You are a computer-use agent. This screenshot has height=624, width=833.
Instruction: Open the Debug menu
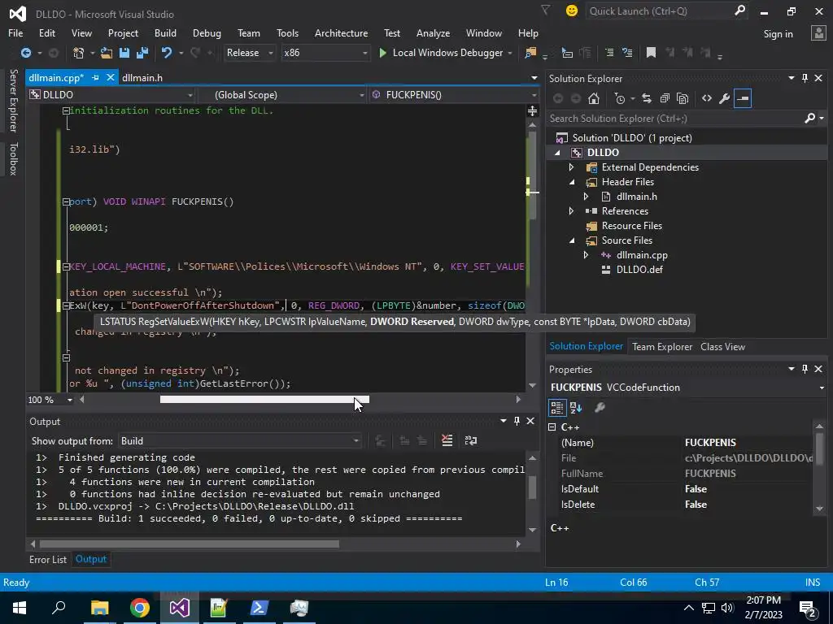(x=207, y=32)
